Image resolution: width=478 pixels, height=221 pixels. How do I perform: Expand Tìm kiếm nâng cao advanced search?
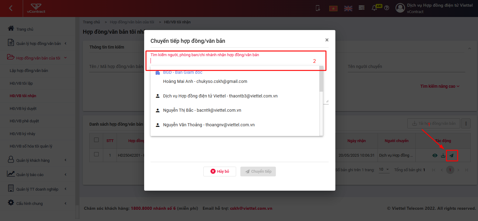tap(440, 86)
